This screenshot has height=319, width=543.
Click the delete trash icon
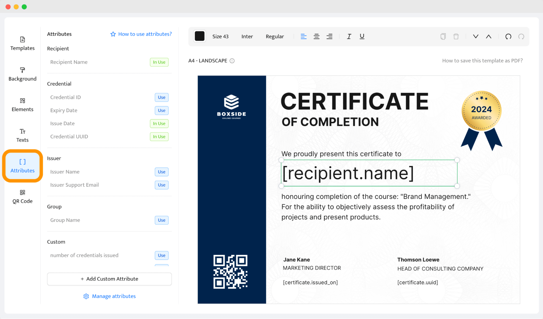coord(456,36)
